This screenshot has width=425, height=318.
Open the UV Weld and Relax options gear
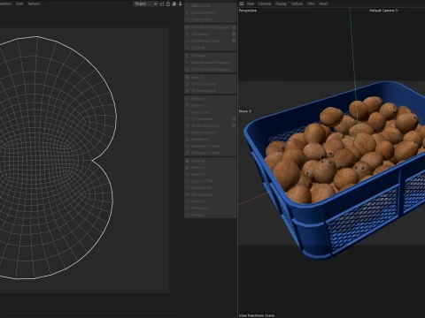[x=234, y=41]
